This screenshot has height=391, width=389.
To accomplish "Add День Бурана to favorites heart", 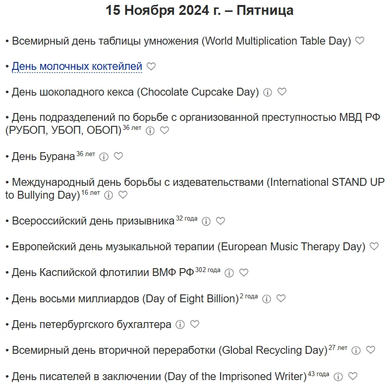I will (118, 156).
